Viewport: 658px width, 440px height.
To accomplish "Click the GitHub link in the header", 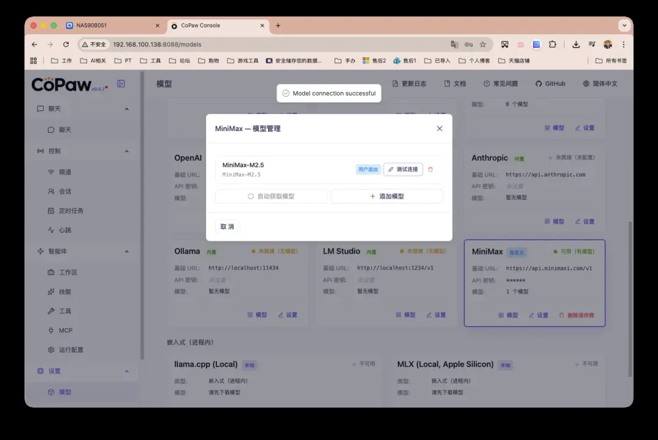I will [550, 83].
